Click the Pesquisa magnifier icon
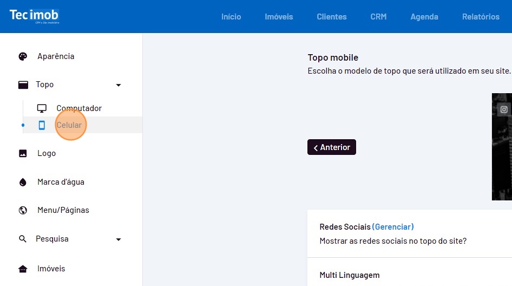Viewport: 512px width, 286px height. click(x=23, y=239)
